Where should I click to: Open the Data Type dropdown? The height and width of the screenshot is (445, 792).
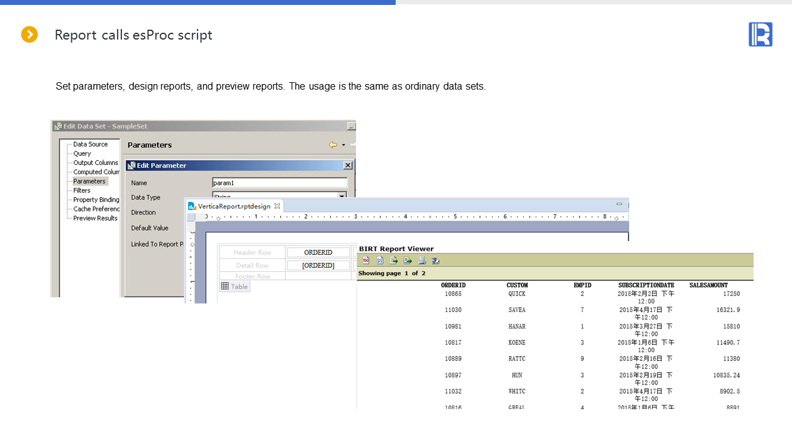341,196
